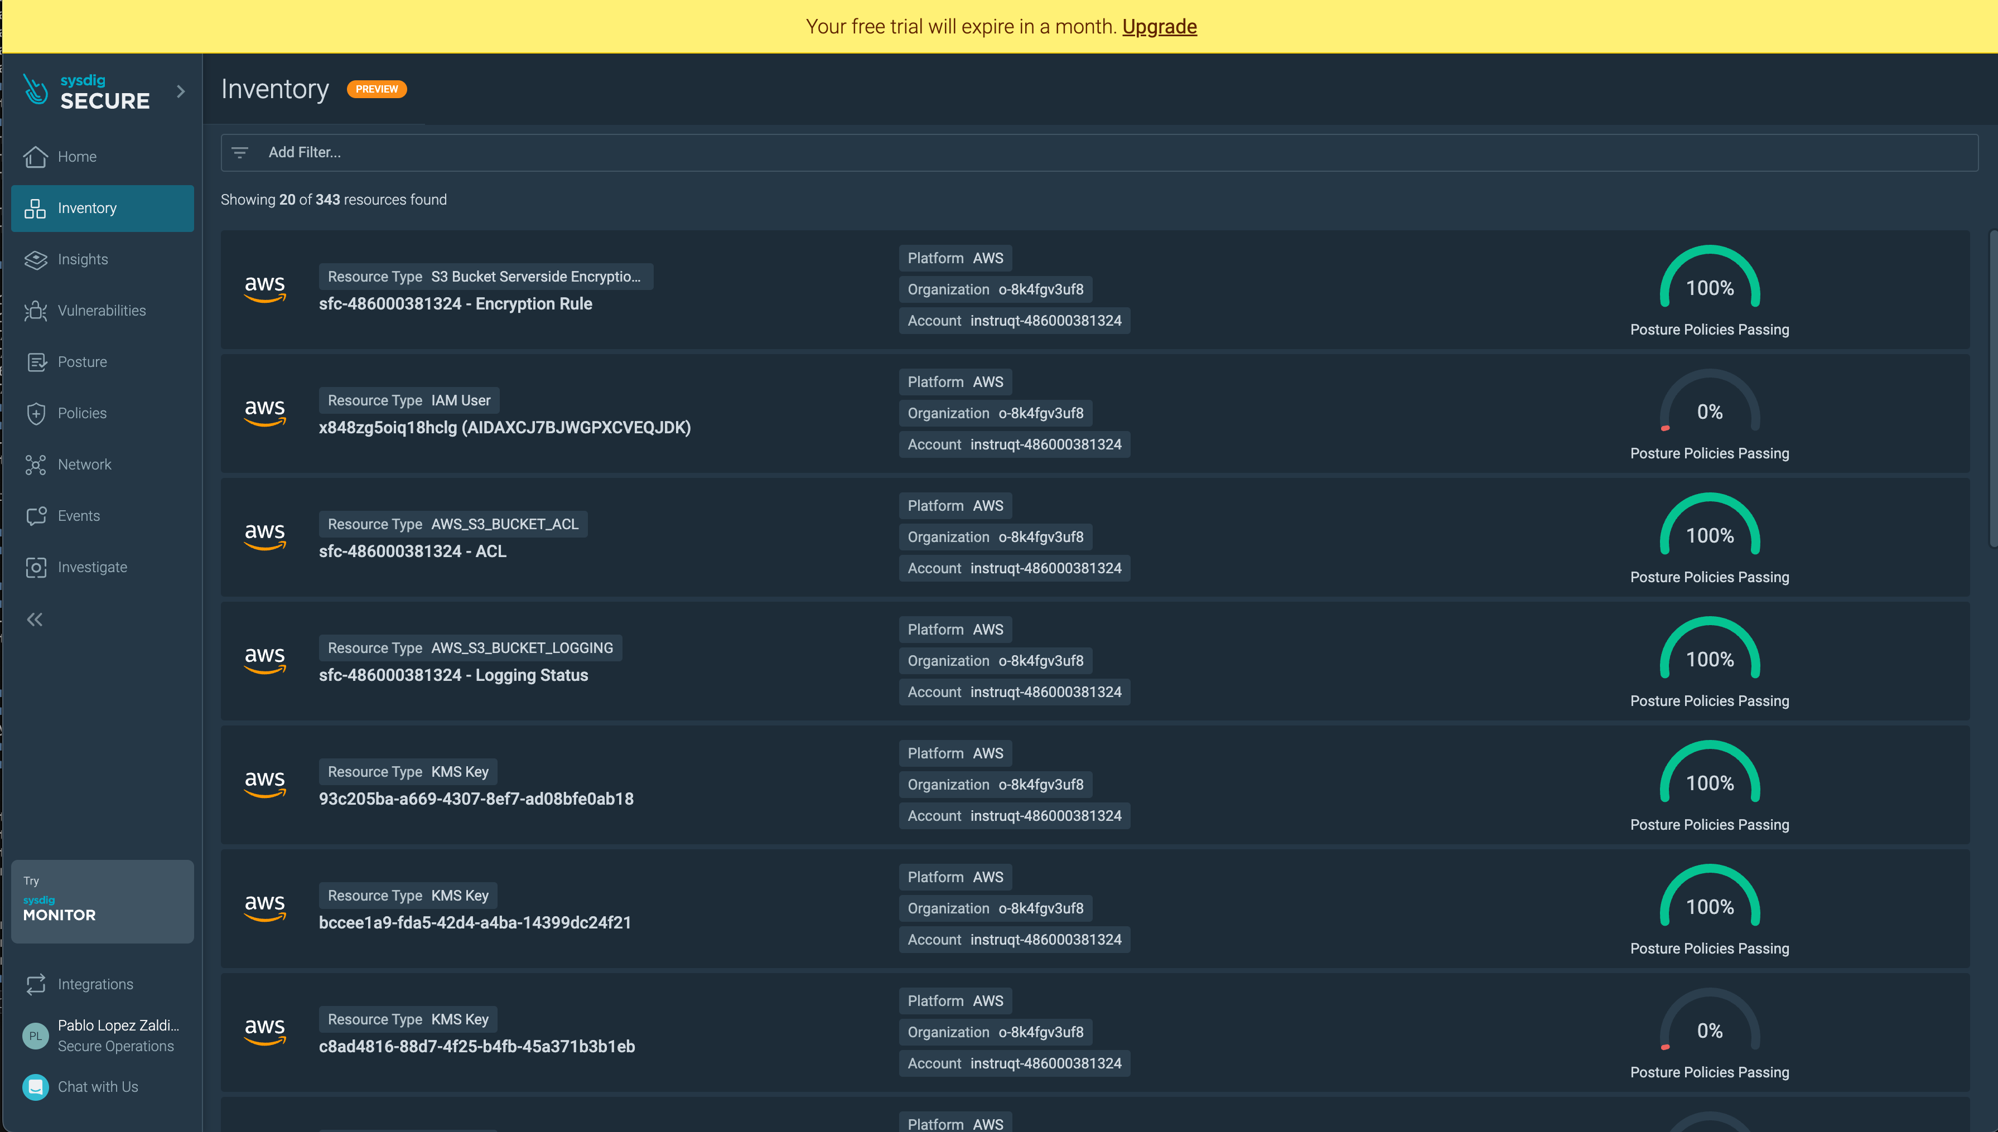Click the Home house icon
1998x1132 pixels.
pos(36,157)
